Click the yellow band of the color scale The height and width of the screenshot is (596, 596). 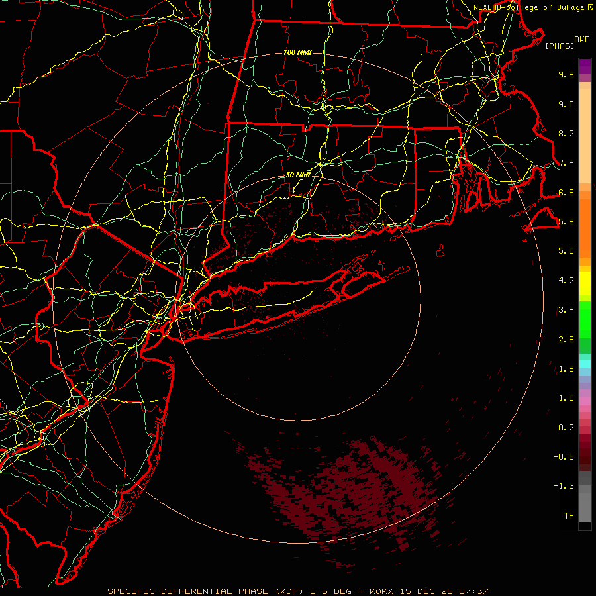click(585, 283)
